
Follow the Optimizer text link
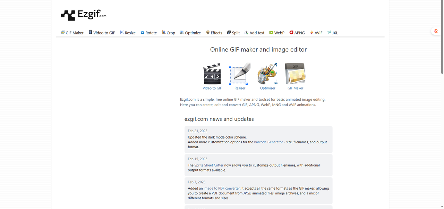pyautogui.click(x=267, y=88)
